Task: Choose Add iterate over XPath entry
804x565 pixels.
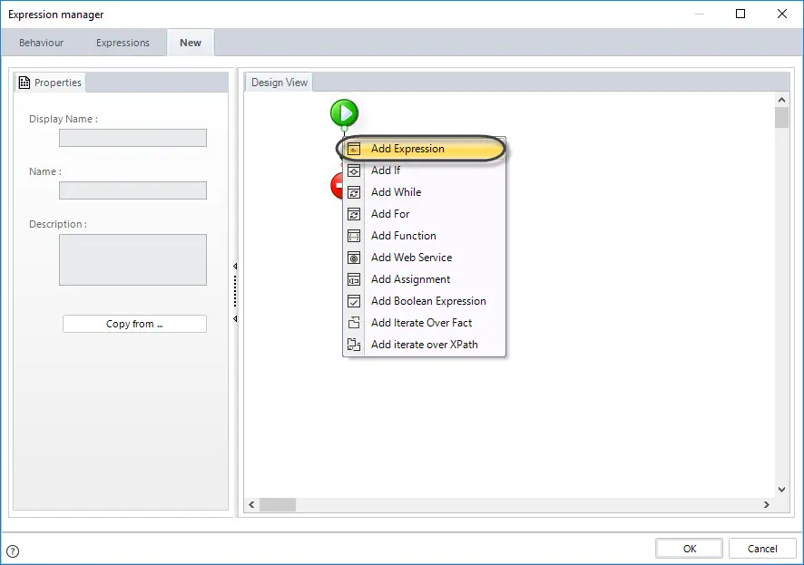Action: coord(424,345)
